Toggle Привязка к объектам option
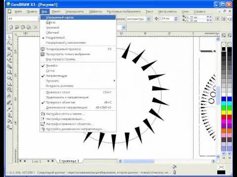This screenshot has width=237, height=177. pos(78,102)
